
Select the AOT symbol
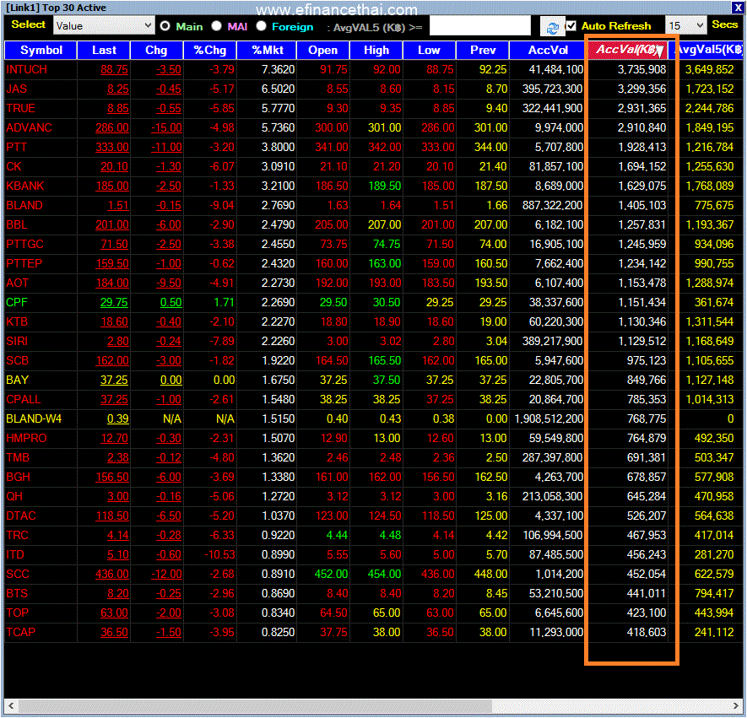pyautogui.click(x=18, y=283)
